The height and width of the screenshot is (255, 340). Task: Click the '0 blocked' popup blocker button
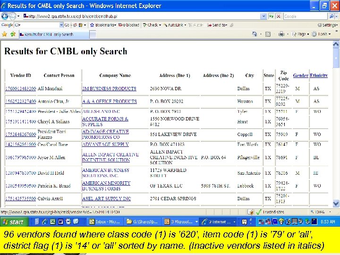point(129,25)
